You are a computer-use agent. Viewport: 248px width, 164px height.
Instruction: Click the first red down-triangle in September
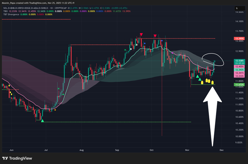141,34
